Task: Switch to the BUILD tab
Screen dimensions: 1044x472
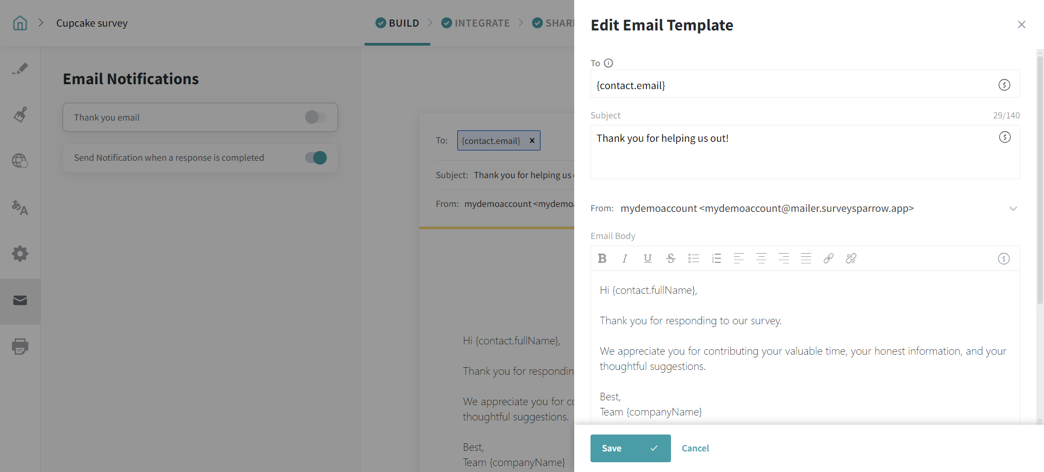Action: (397, 23)
